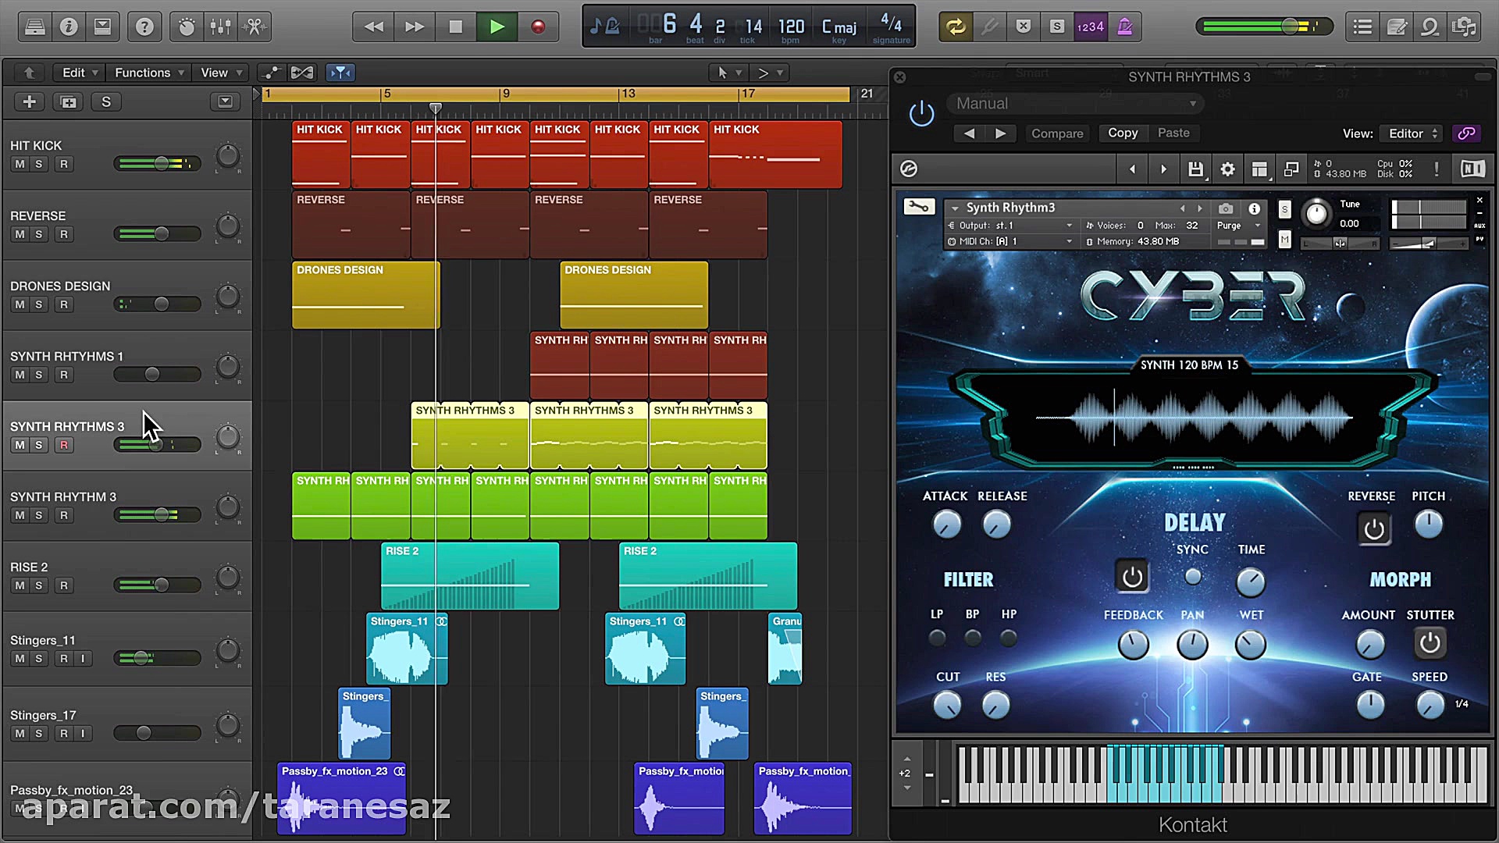1499x843 pixels.
Task: Solo the REVERSE track
Action: click(x=39, y=234)
